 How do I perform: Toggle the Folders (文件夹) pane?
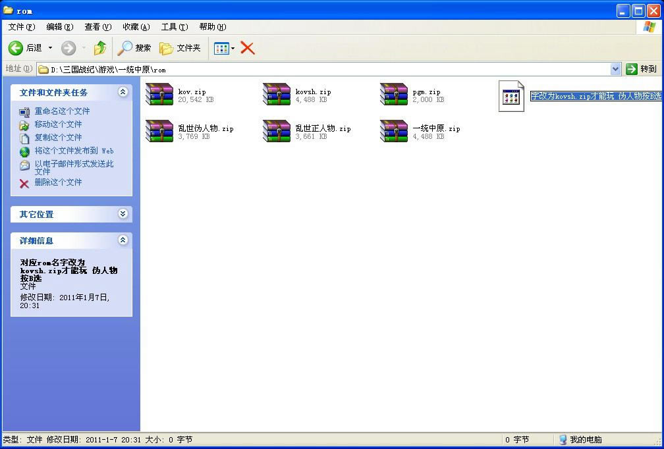[x=180, y=48]
